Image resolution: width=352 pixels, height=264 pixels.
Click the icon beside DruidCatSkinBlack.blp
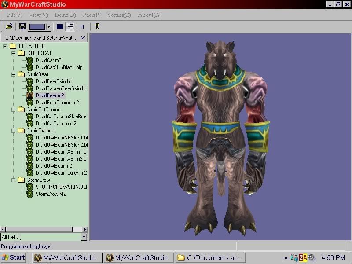click(30, 67)
